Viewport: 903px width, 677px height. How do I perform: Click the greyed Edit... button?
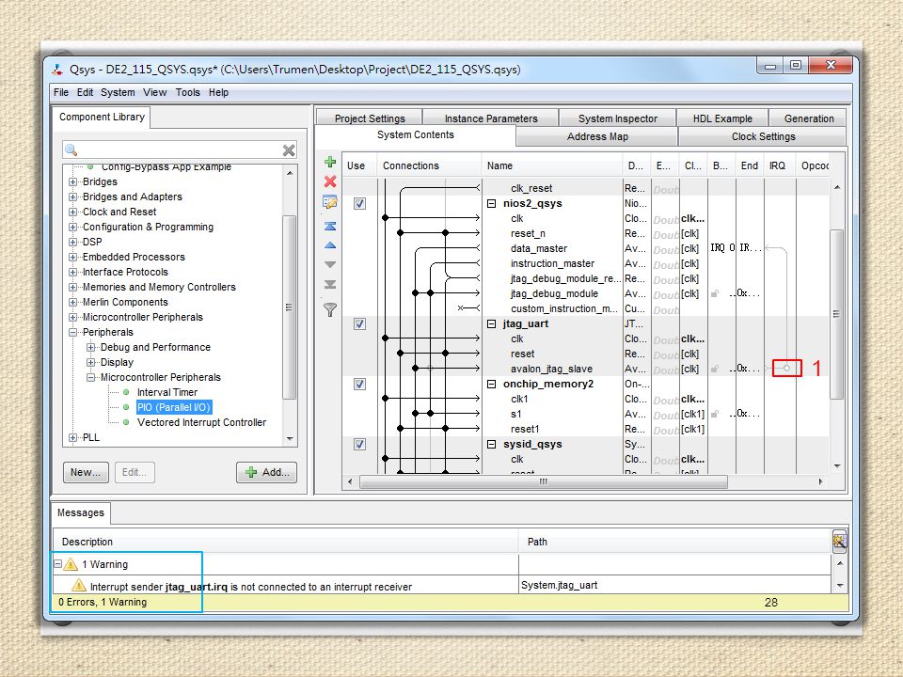point(135,472)
